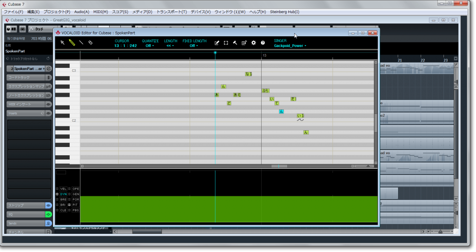Expand the ストリップ inspector section
The image size is (476, 252).
click(26, 206)
